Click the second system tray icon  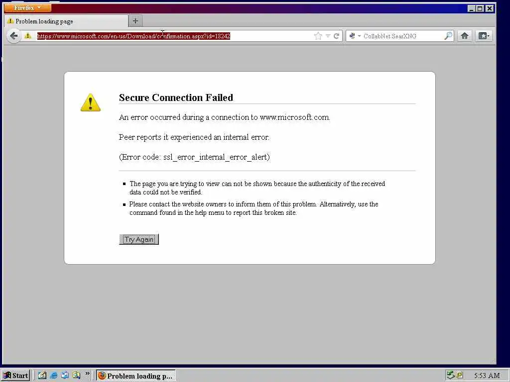click(459, 375)
